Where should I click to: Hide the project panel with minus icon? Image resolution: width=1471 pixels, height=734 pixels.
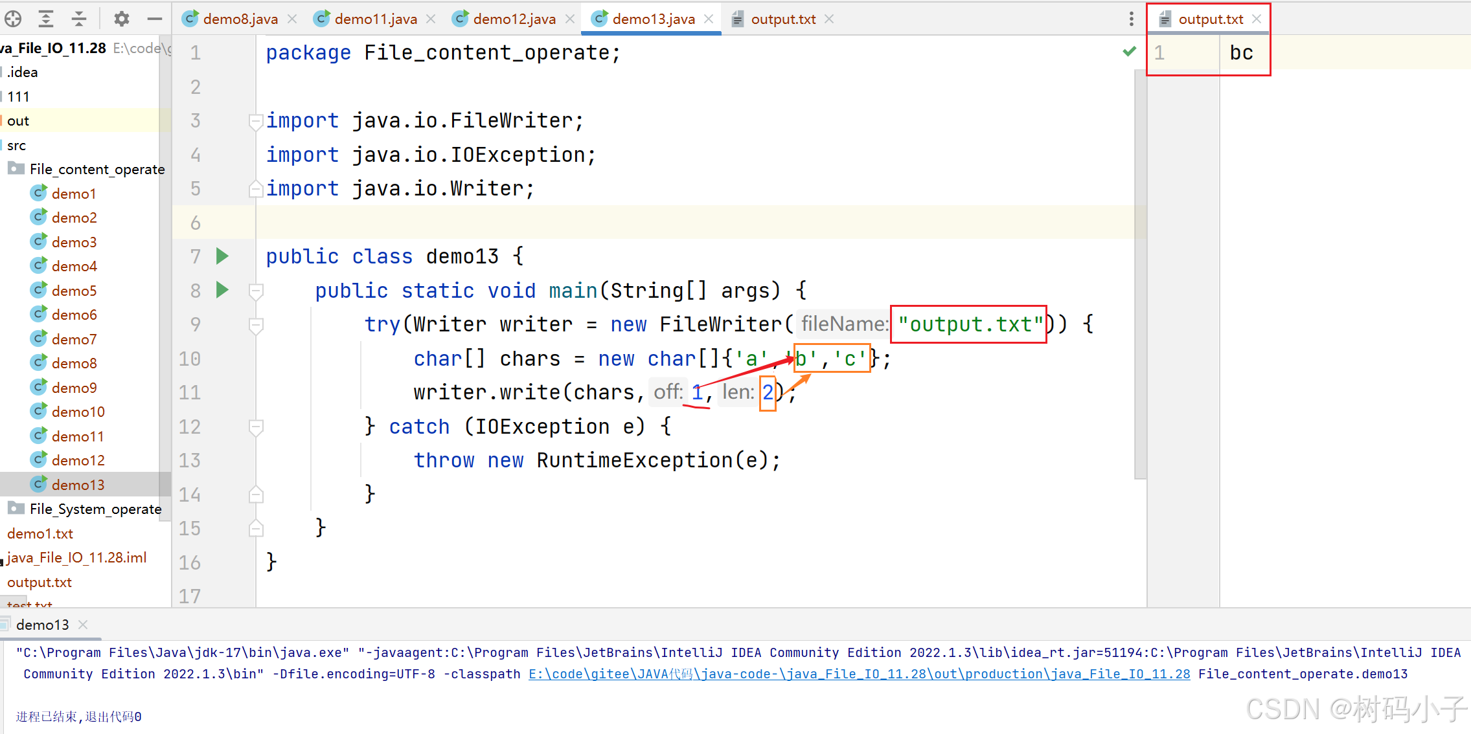pos(154,19)
